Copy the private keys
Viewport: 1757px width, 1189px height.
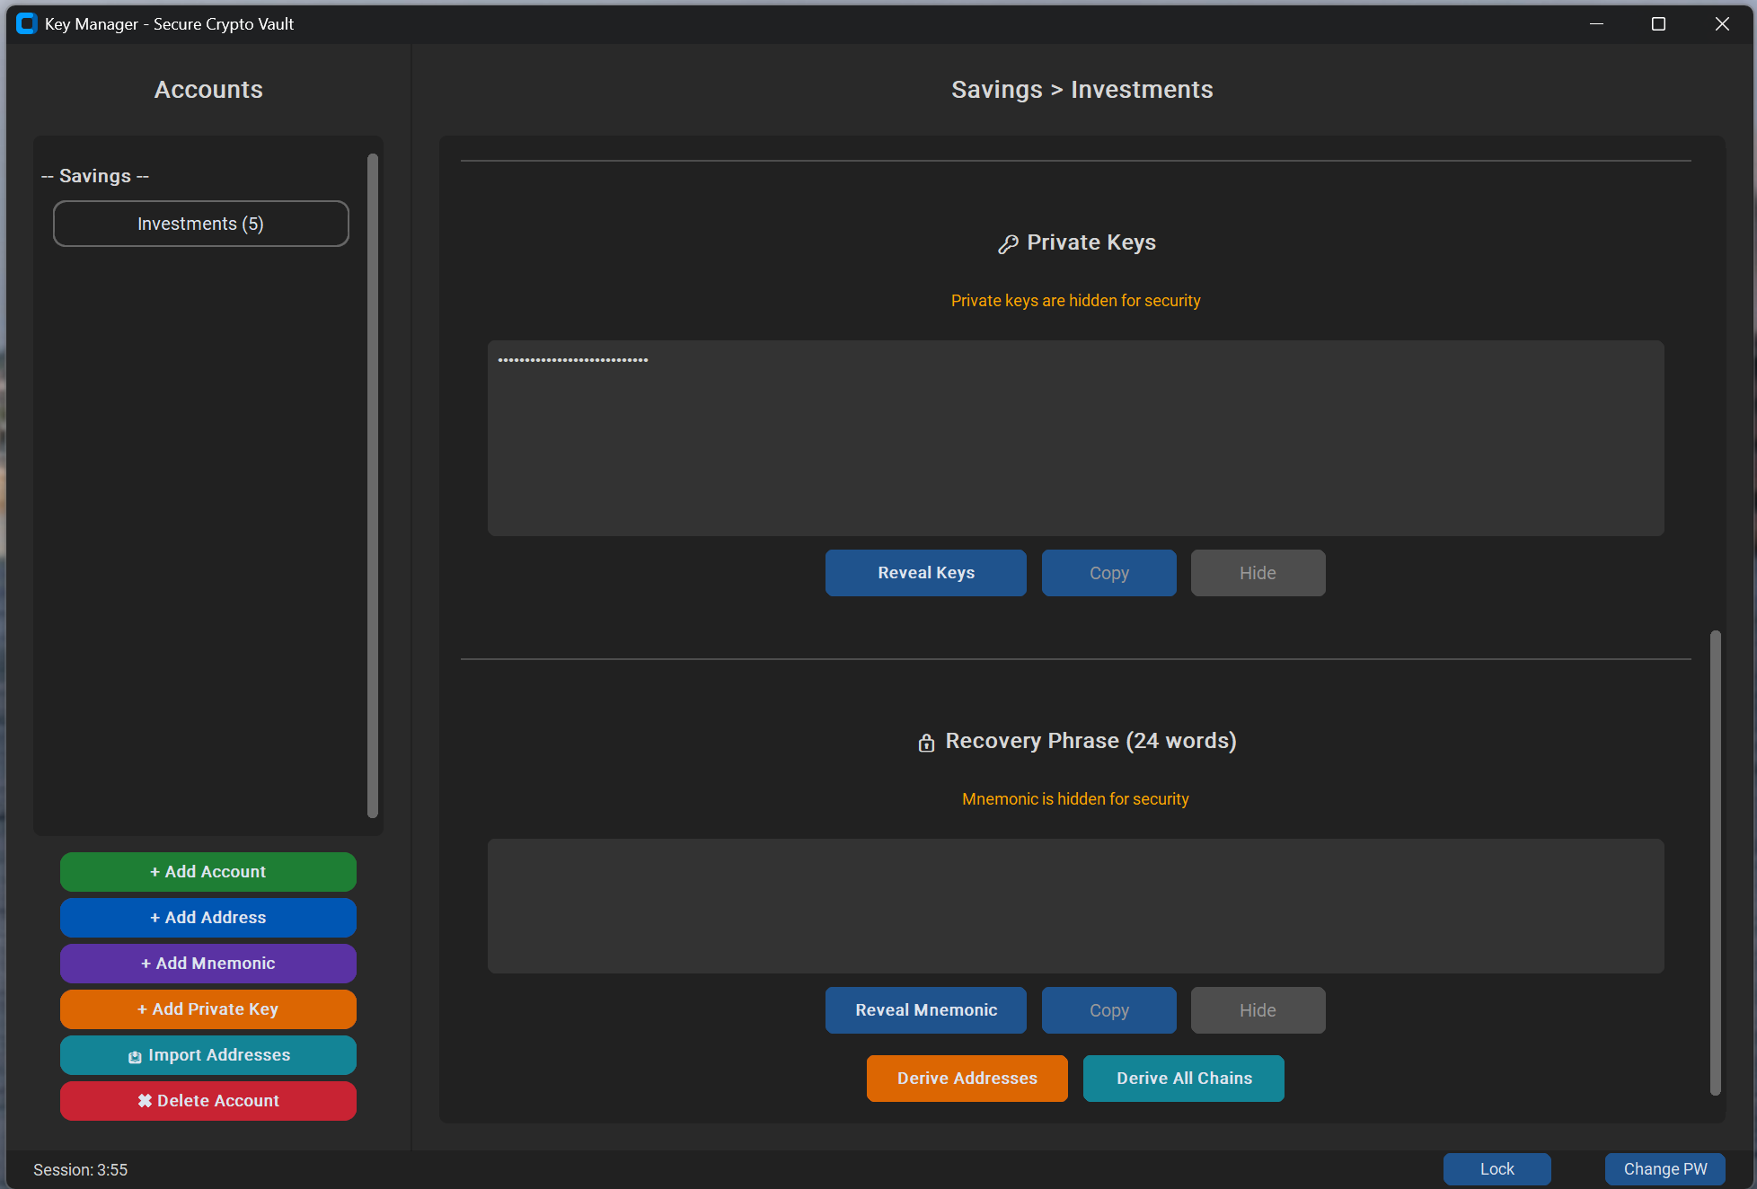(x=1109, y=573)
